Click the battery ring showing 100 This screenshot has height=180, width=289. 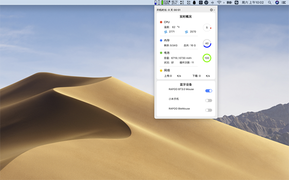coord(207,58)
